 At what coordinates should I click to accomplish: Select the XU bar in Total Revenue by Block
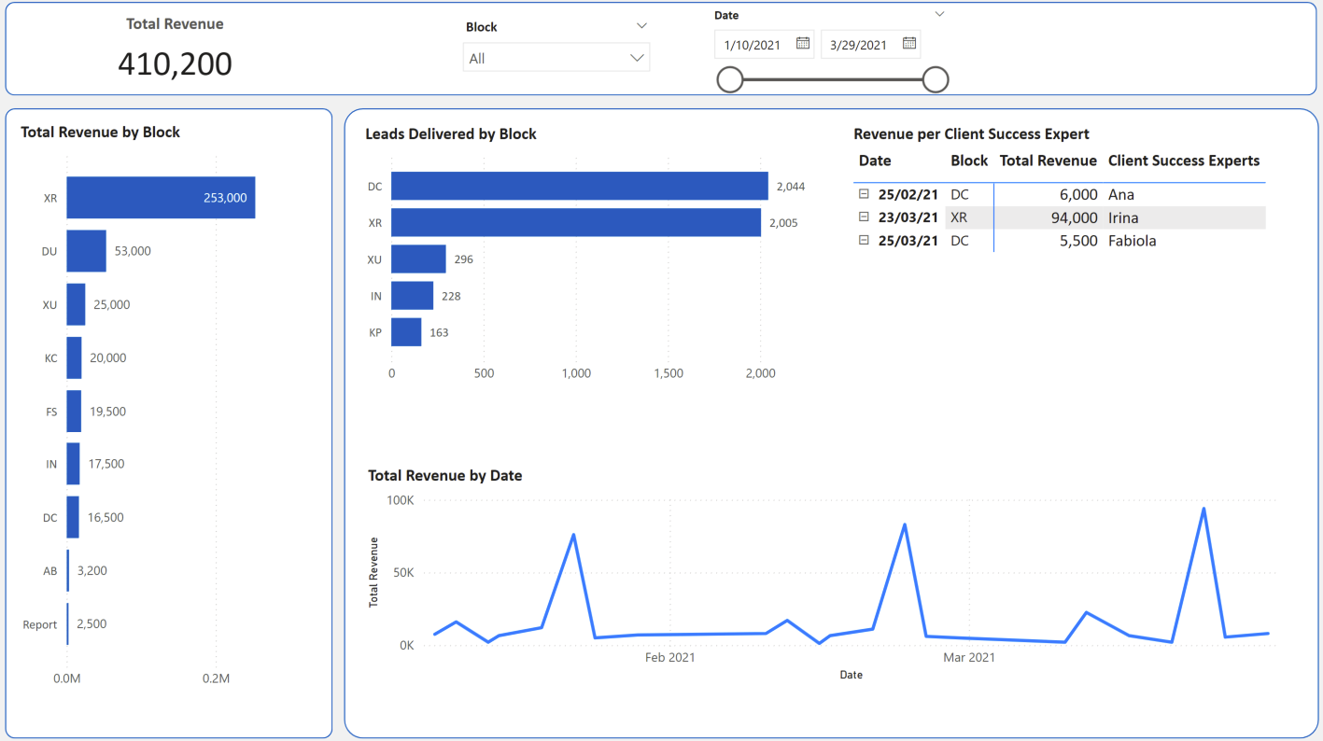(76, 304)
